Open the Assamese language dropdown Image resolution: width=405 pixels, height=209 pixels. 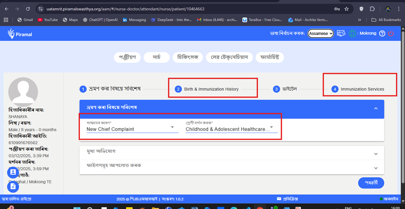(321, 34)
